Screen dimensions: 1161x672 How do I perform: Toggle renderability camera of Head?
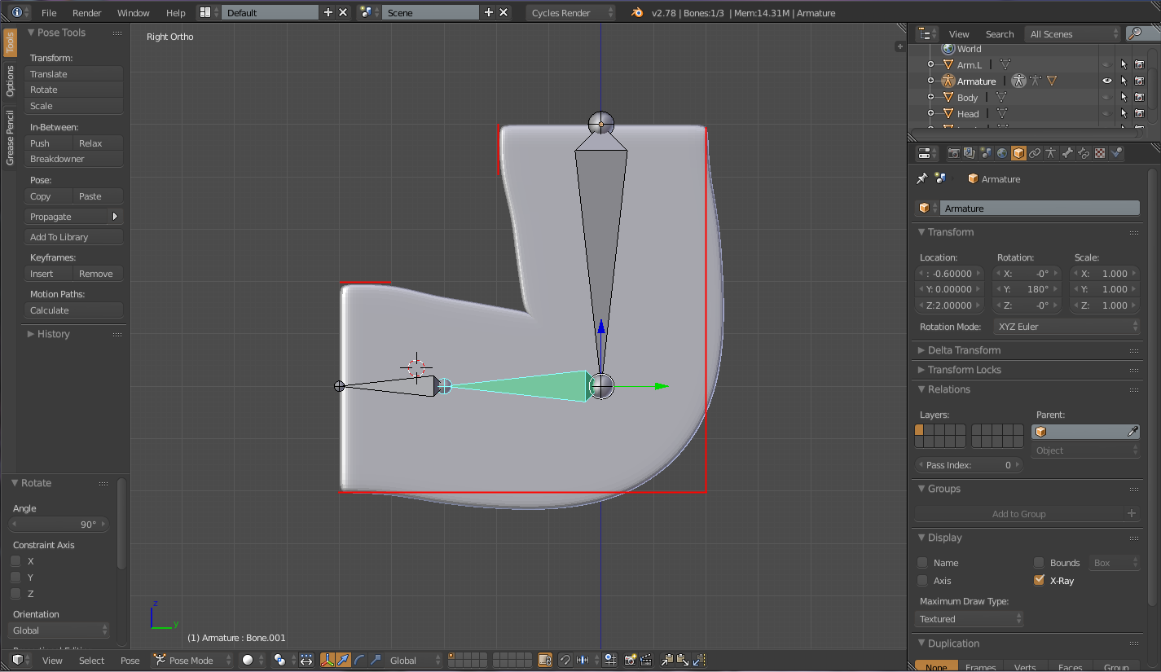[x=1140, y=113]
